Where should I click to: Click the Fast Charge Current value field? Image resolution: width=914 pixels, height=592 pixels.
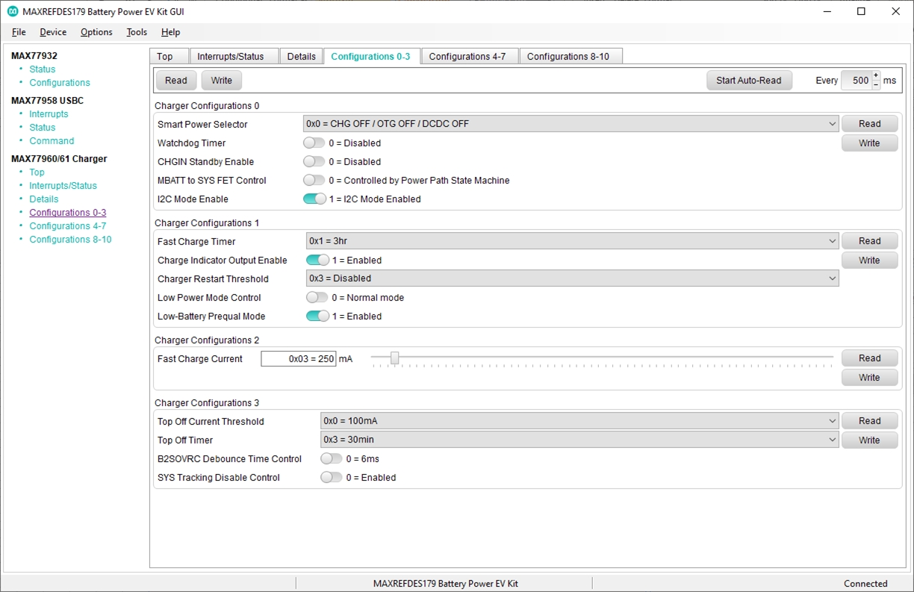click(299, 359)
